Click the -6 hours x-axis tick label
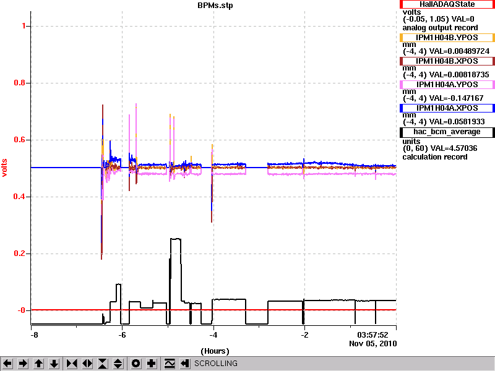The width and height of the screenshot is (495, 371). (x=122, y=335)
